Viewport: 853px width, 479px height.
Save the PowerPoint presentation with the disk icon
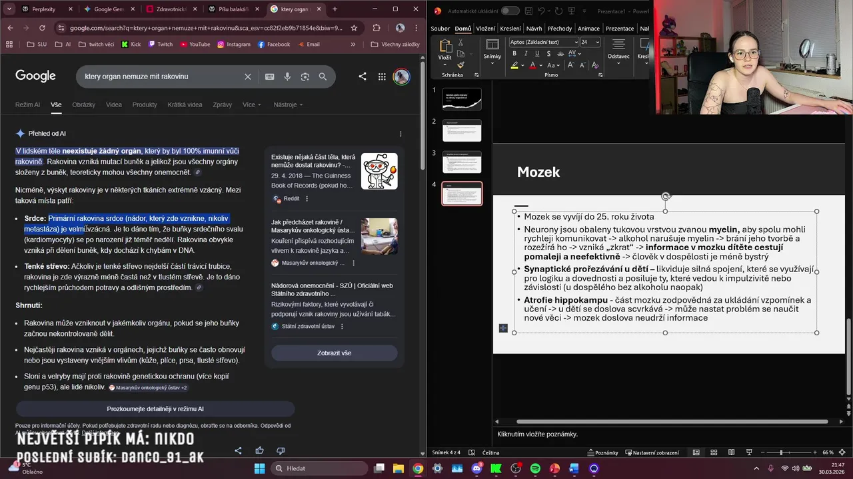[528, 11]
